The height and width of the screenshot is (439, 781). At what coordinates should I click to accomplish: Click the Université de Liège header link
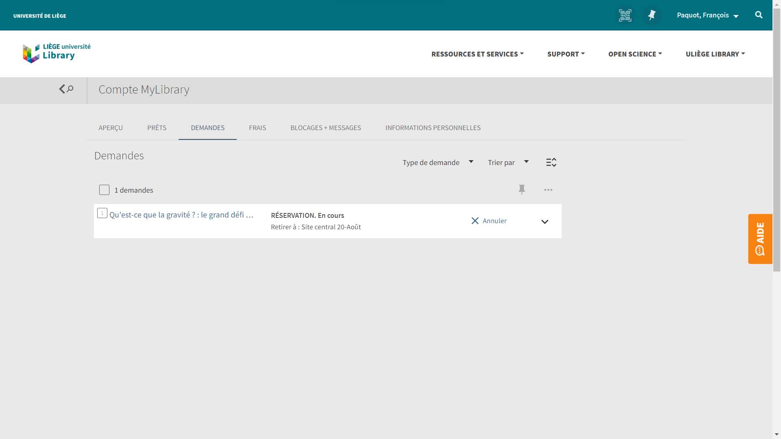point(39,16)
